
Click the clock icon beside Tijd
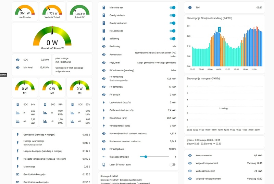point(190,8)
